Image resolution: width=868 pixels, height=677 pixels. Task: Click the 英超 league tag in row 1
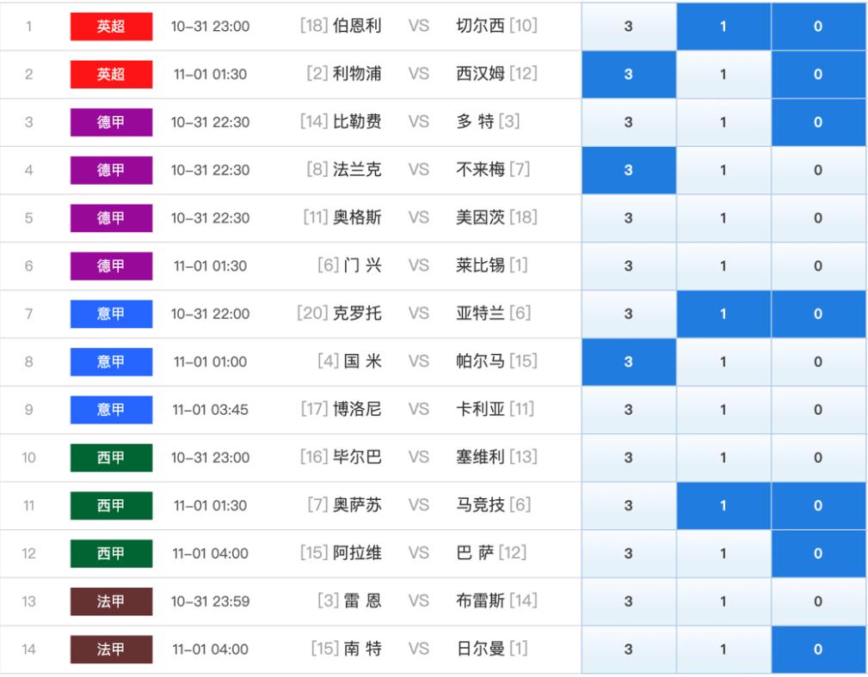click(x=111, y=26)
